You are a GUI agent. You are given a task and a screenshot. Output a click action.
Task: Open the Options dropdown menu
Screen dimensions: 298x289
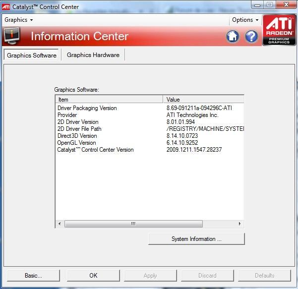(245, 20)
